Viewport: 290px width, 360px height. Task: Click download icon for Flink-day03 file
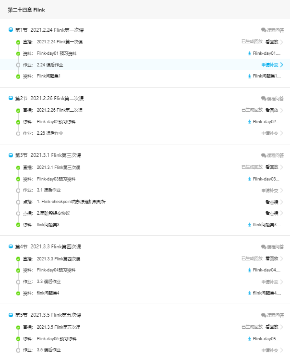pyautogui.click(x=250, y=179)
